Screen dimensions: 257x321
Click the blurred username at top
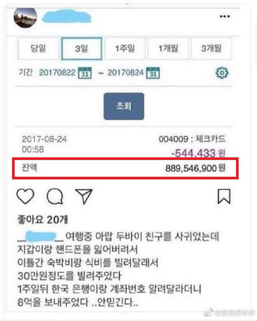pyautogui.click(x=66, y=16)
